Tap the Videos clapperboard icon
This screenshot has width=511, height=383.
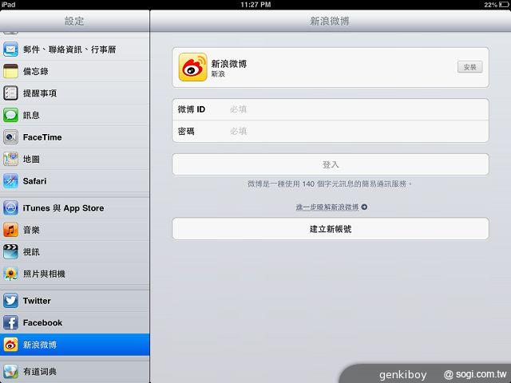click(10, 252)
